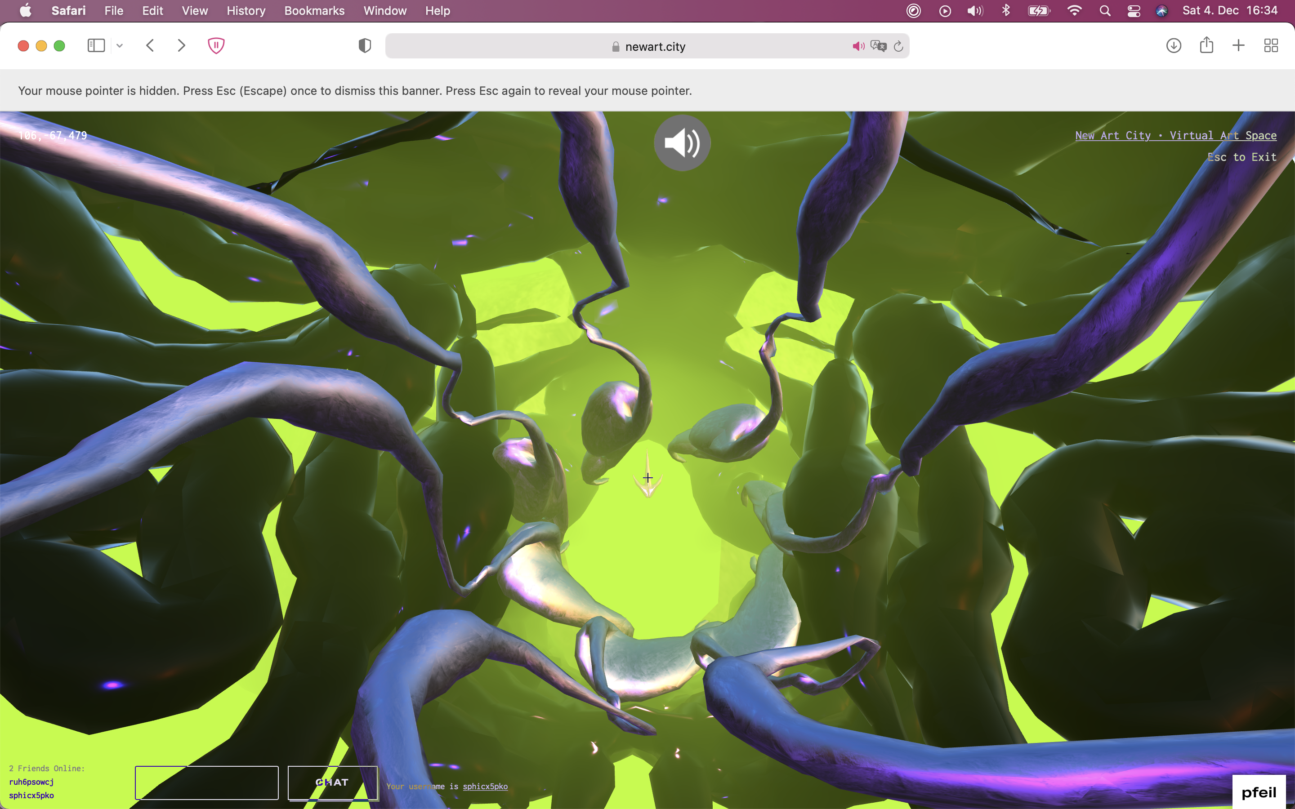The image size is (1295, 809).
Task: Click the date and time Sat 4. Dec 16:34
Action: pos(1230,11)
